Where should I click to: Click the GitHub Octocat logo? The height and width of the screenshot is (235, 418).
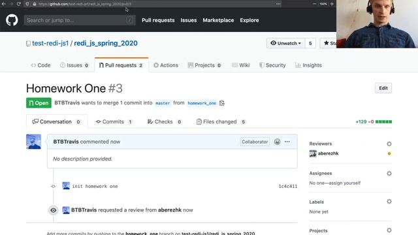point(12,20)
